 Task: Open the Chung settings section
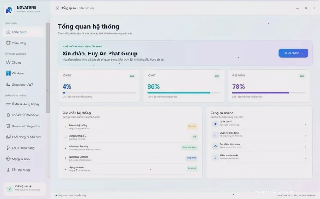(23, 62)
